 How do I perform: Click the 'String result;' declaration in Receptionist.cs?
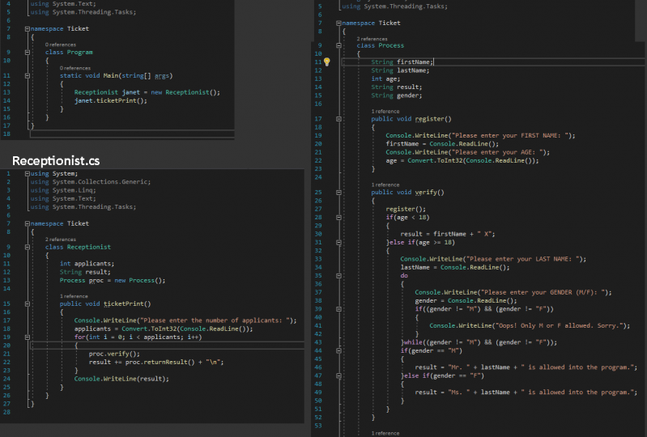(85, 272)
